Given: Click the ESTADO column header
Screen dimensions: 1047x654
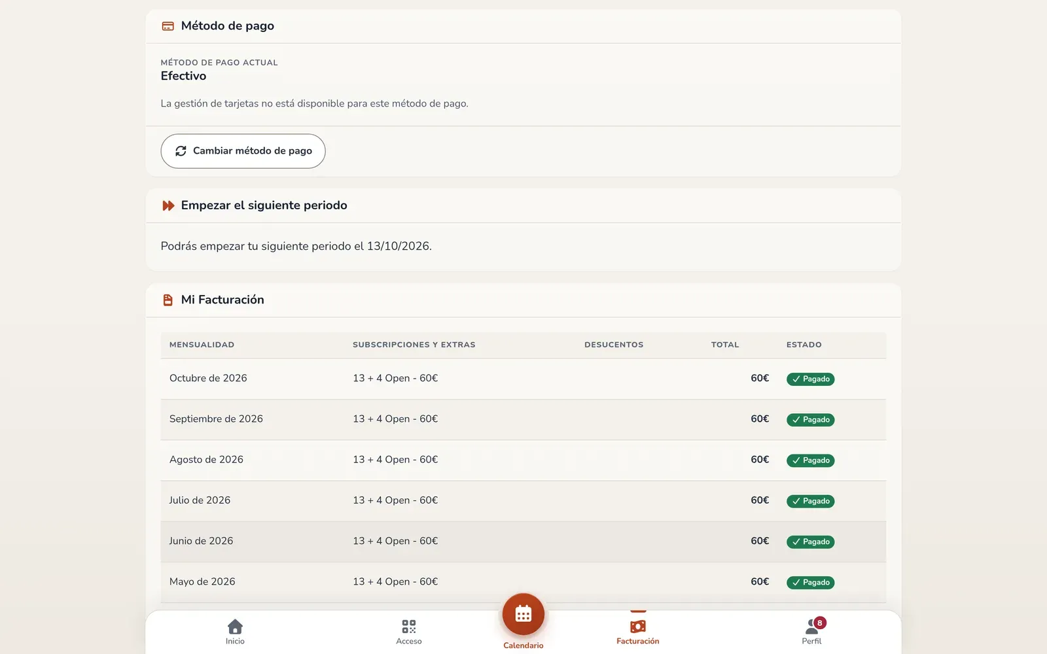Looking at the screenshot, I should point(804,345).
